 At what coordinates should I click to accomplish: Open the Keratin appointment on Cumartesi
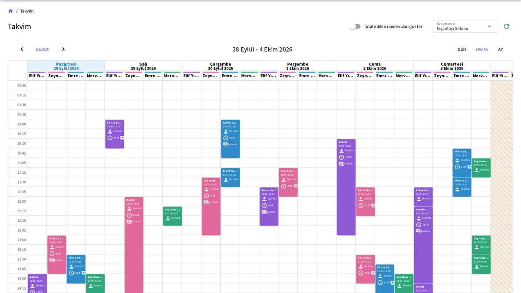[x=423, y=245]
